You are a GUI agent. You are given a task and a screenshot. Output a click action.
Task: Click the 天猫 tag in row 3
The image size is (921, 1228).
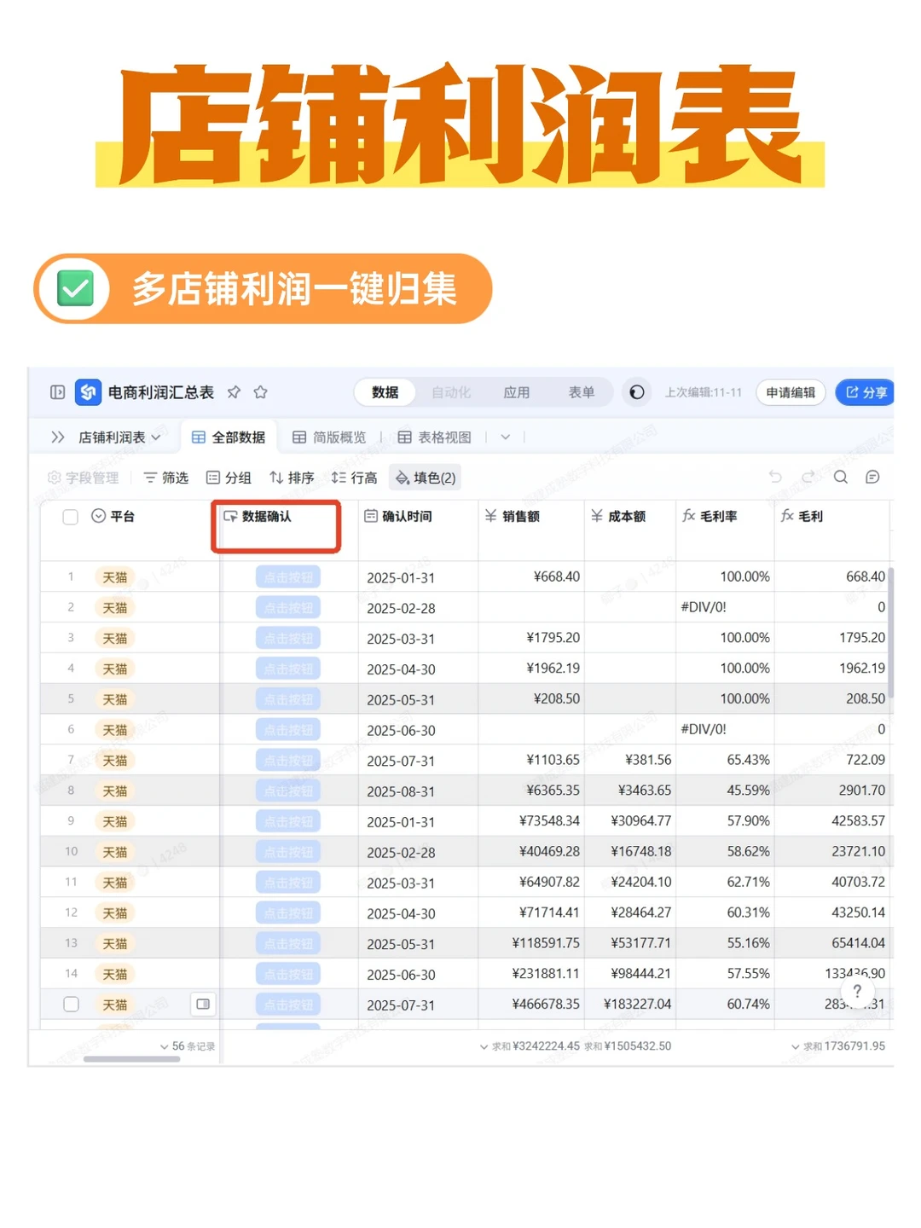(115, 639)
